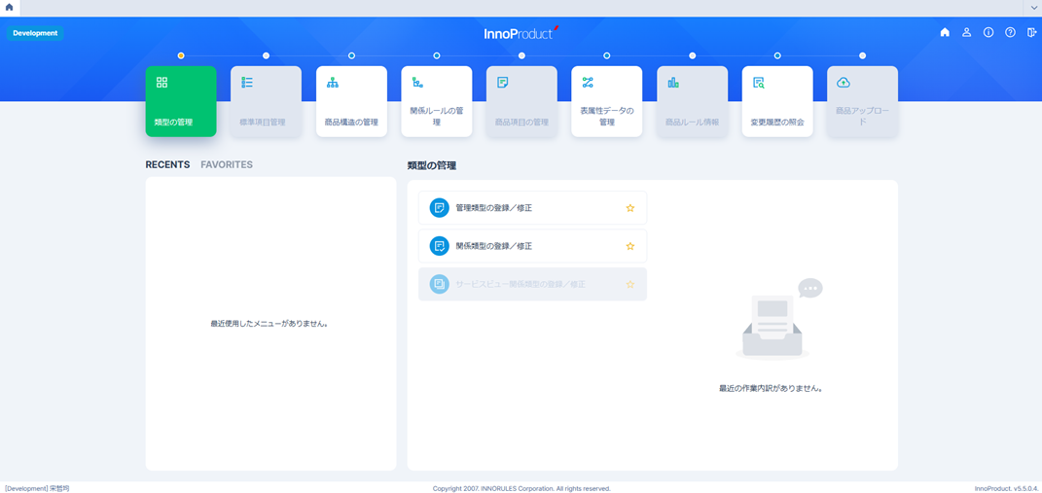1042x493 pixels.
Task: Click the logout icon in header
Action: [x=1031, y=33]
